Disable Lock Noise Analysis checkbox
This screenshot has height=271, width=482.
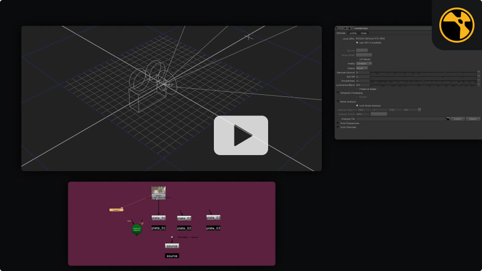tap(357, 105)
